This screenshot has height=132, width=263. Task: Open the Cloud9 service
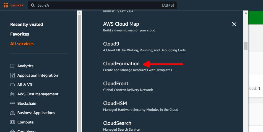(111, 44)
